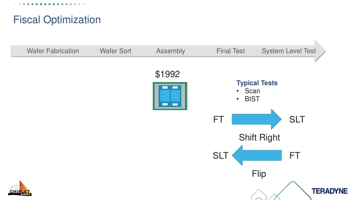Click the blue Shift Right arrow
Viewport: 356px width, 200px height.
pyautogui.click(x=257, y=120)
